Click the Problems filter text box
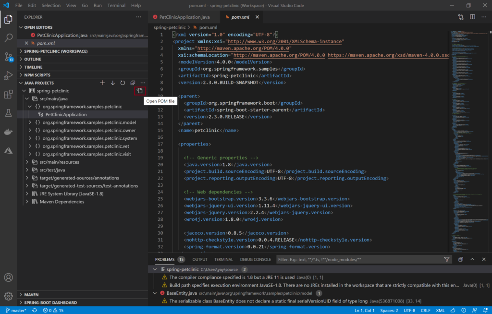The width and height of the screenshot is (492, 314). point(359,259)
